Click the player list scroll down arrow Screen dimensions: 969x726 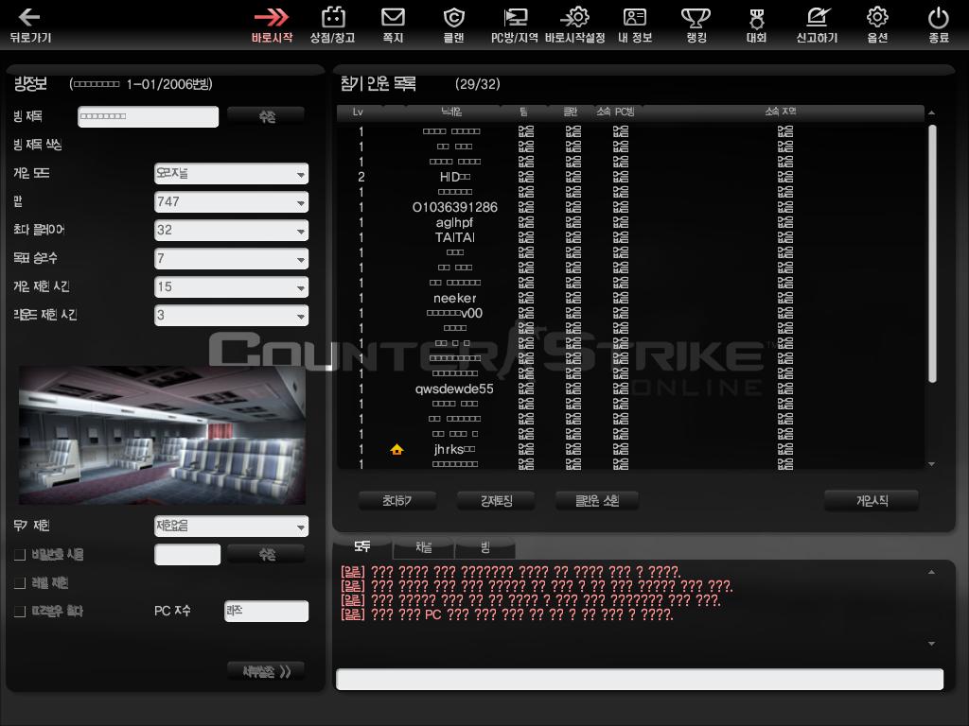pos(931,464)
